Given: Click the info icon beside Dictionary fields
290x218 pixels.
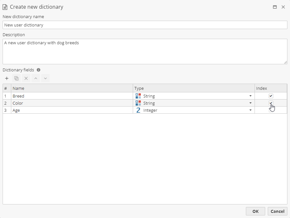Looking at the screenshot, I should tap(38, 70).
